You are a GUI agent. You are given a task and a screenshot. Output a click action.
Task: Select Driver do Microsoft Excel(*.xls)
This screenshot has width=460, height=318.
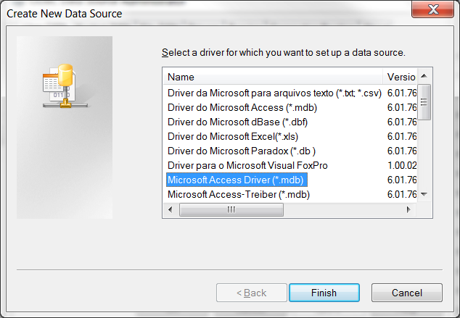coord(233,136)
